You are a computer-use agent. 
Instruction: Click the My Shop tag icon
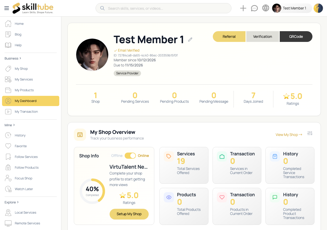tap(8, 68)
